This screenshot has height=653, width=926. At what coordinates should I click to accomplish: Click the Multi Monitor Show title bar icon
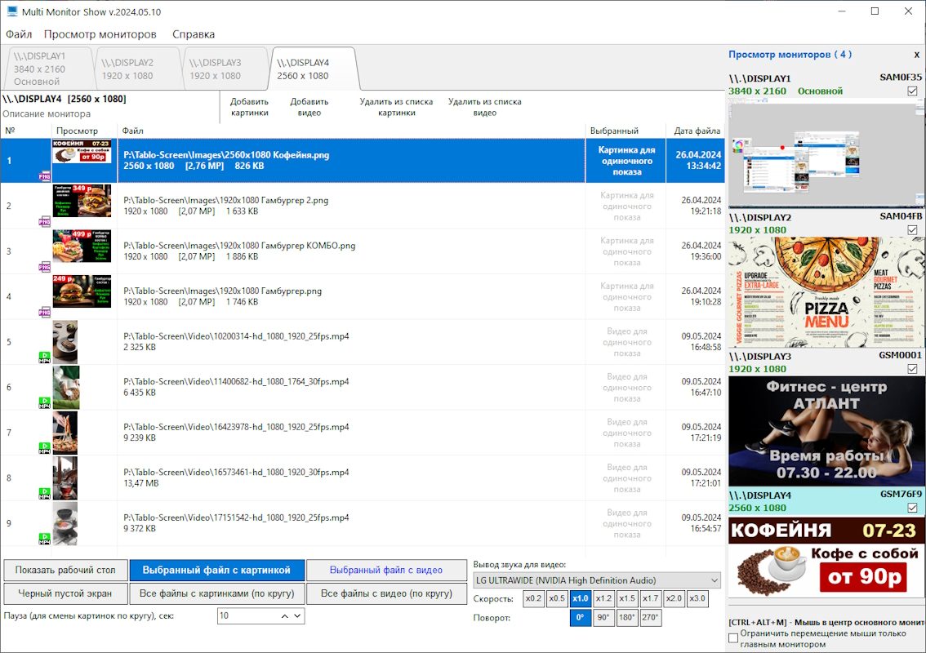[x=12, y=11]
